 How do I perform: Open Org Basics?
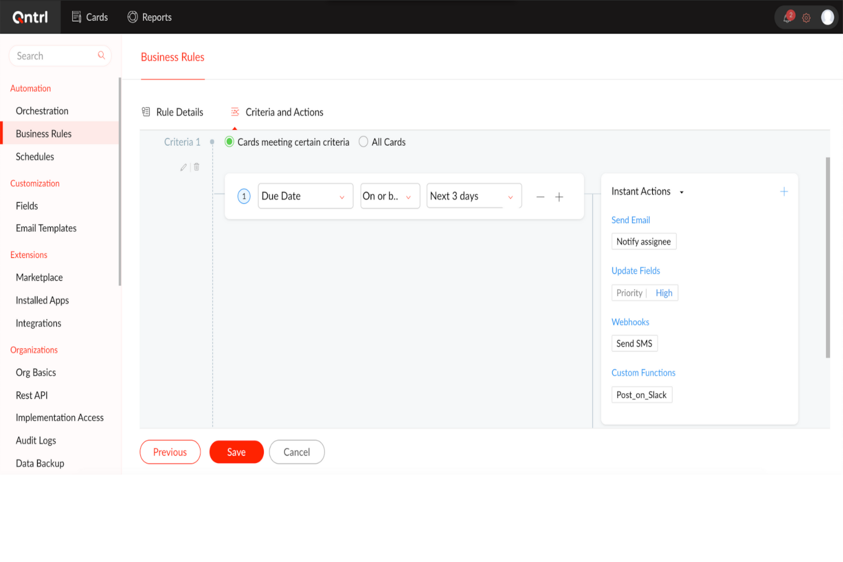click(x=36, y=372)
